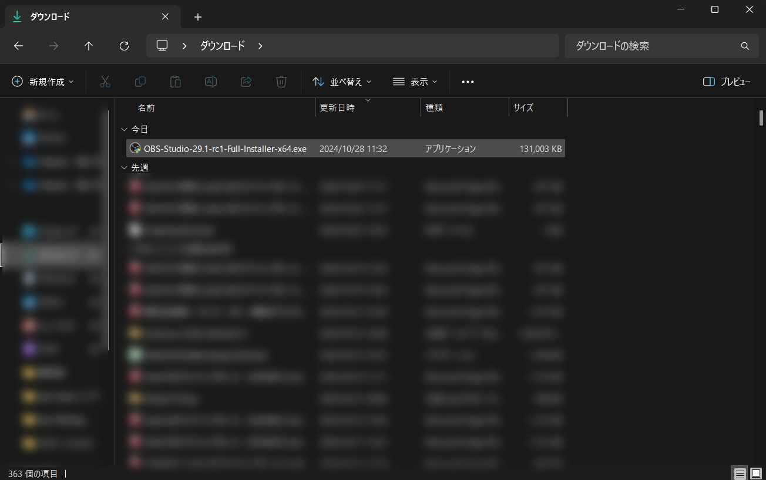766x480 pixels.
Task: Collapse the 今日 group
Action: (x=124, y=130)
